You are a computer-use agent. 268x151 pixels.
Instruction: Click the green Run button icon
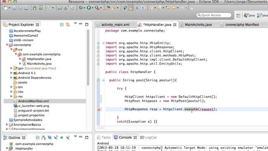[x=89, y=8]
